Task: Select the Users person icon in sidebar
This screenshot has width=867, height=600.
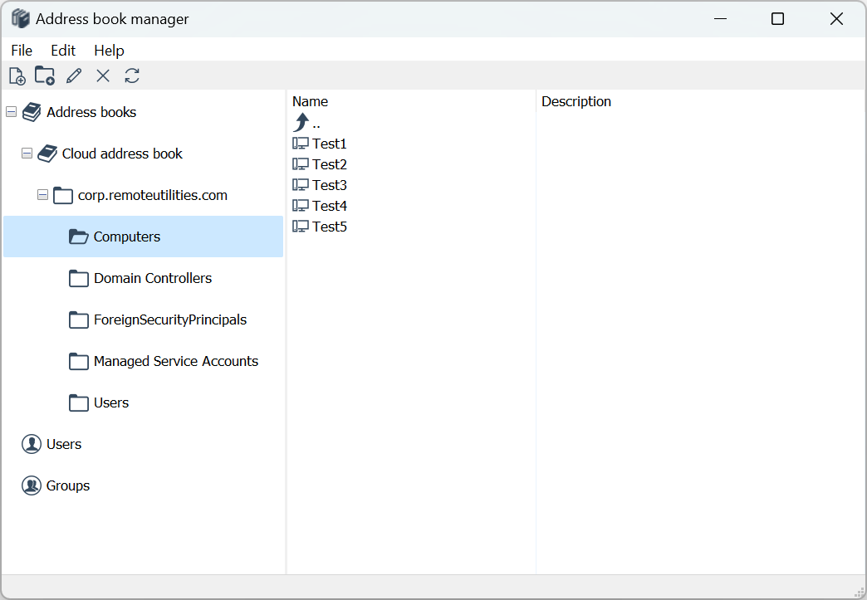Action: (32, 444)
